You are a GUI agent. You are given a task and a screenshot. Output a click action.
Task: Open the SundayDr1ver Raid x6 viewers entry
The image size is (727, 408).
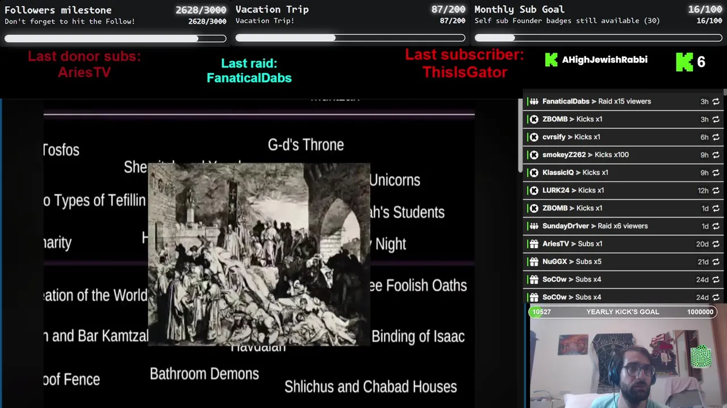click(624, 226)
